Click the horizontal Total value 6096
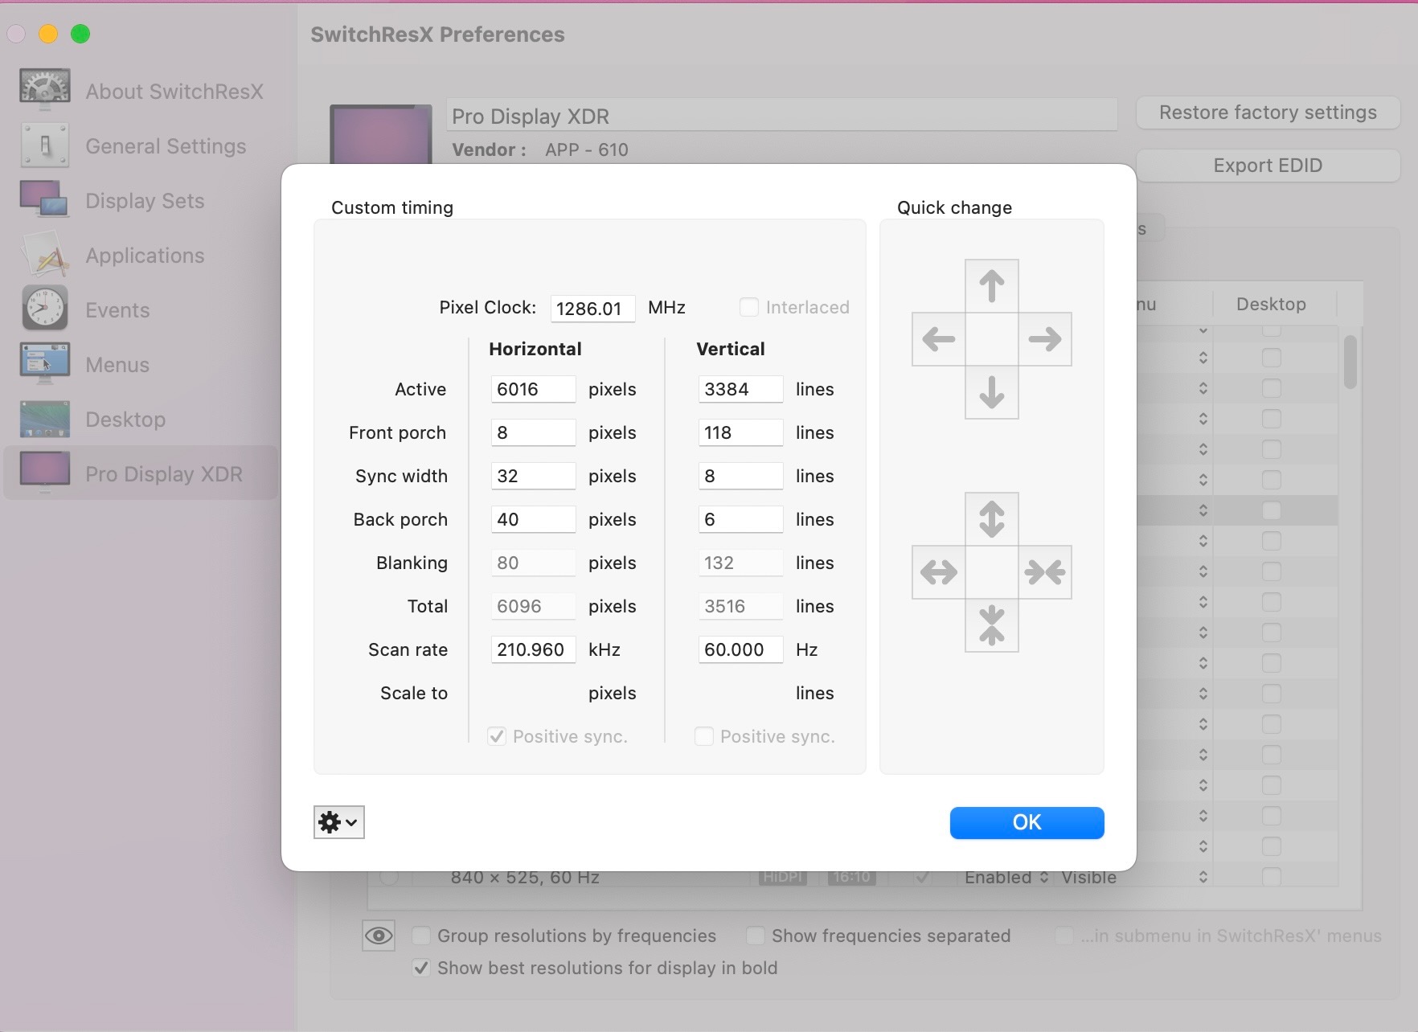This screenshot has width=1418, height=1032. 533,606
